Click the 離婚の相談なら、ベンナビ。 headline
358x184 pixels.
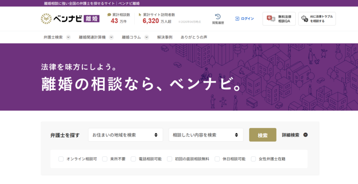click(141, 84)
